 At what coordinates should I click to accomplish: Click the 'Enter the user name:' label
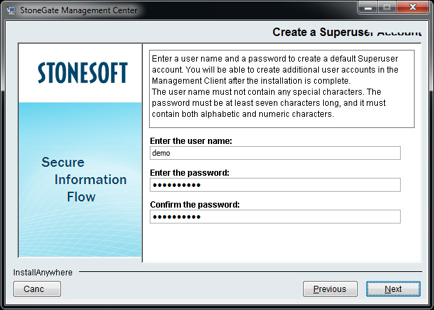[191, 141]
